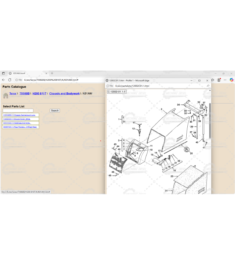Screen dimensions: 235x268
Task: Open the Engine Cover White parts list
Action: click(17, 119)
